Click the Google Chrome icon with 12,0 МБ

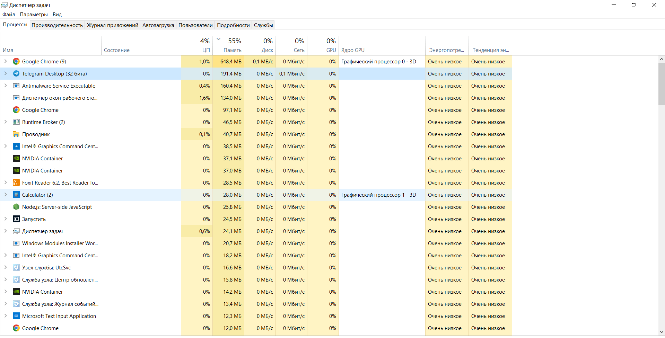(16, 328)
